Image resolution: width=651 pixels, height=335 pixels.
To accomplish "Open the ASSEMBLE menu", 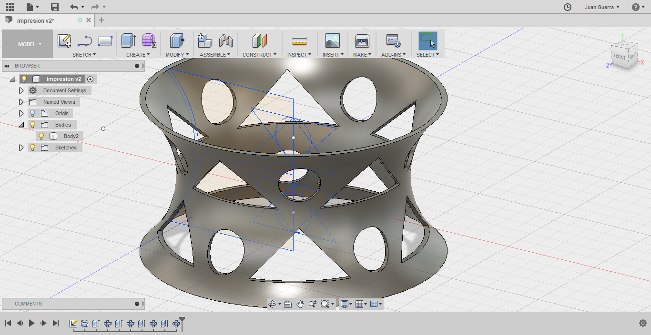I will tap(214, 55).
